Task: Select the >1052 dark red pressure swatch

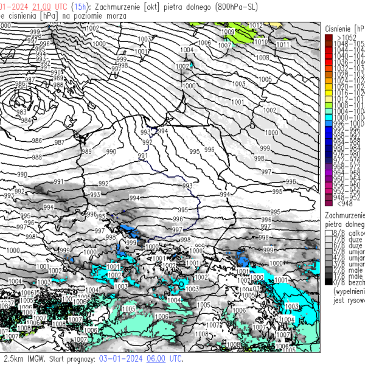Action: [328, 38]
